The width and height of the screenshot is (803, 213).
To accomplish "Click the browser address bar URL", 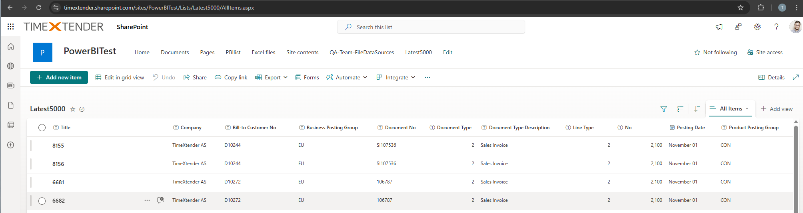I will tap(159, 8).
